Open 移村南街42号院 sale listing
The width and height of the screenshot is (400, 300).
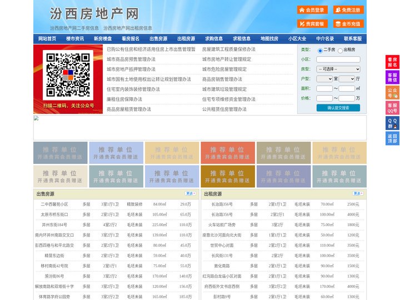pos(54,266)
